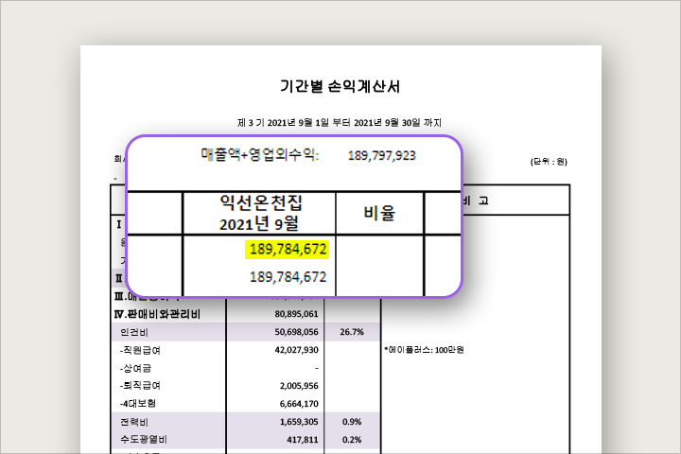
Task: Select the amount 80,895,061
Action: (296, 314)
